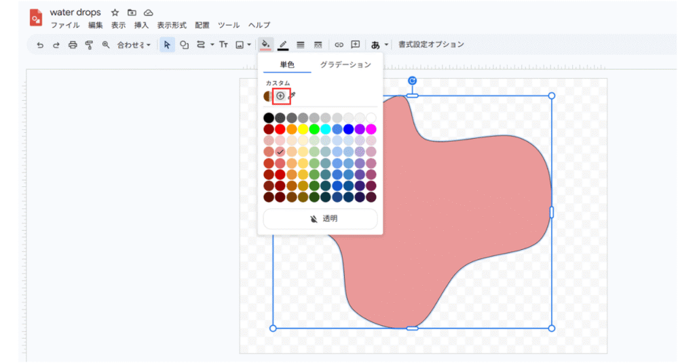
Task: Add custom color with plus icon
Action: [280, 96]
